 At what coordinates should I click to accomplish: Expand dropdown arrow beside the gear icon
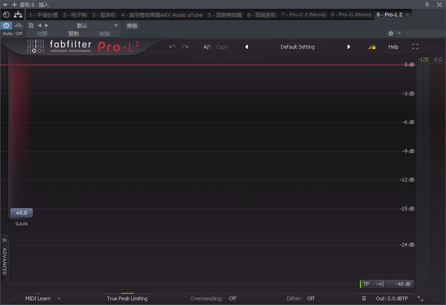399,34
